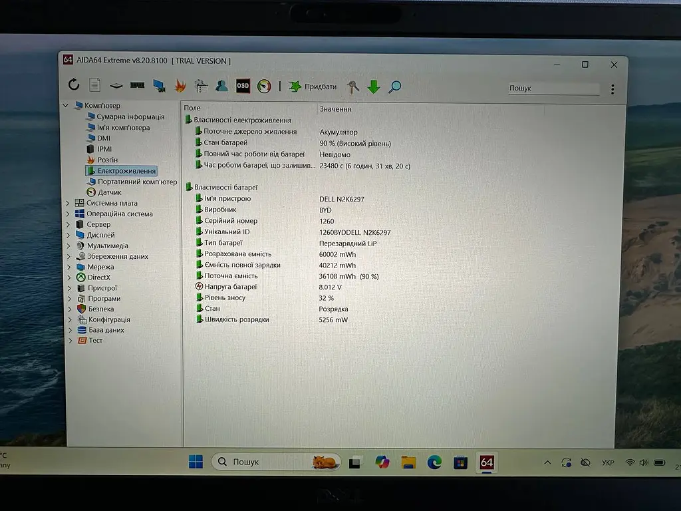681x511 pixels.
Task: Expand the Сервер node
Action: point(68,224)
